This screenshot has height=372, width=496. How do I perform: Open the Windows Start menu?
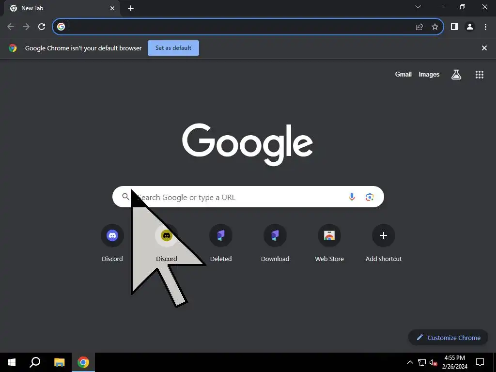12,362
